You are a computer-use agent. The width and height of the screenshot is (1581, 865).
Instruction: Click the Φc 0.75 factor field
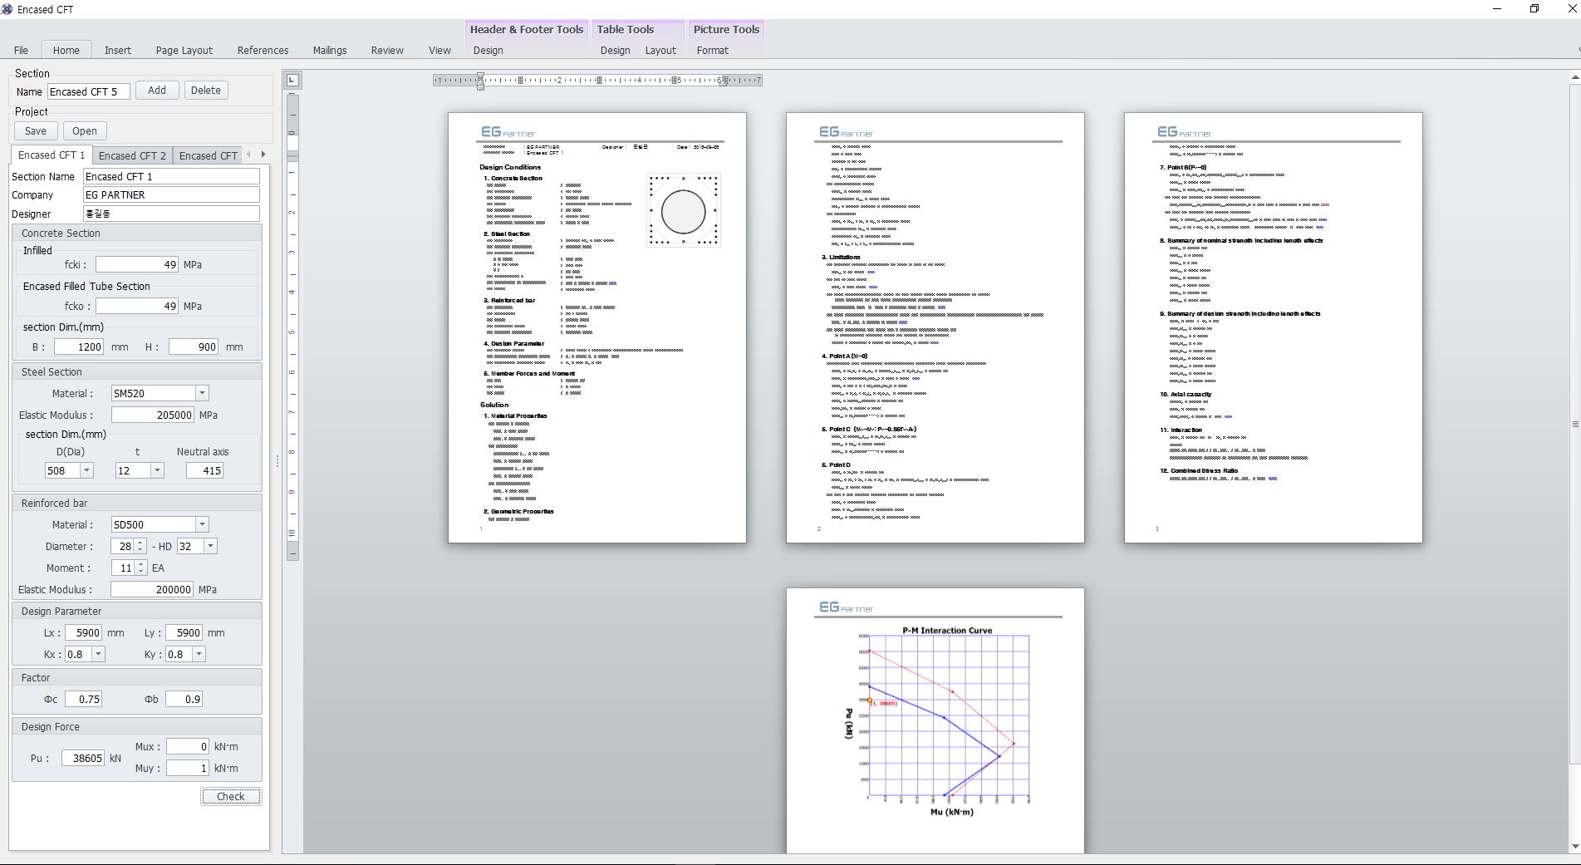click(83, 699)
